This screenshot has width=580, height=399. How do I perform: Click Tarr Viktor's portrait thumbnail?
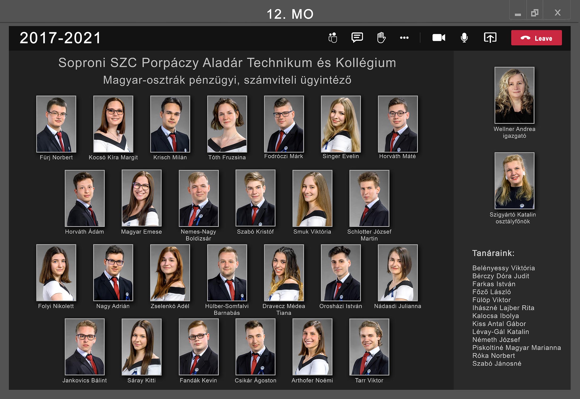point(369,347)
